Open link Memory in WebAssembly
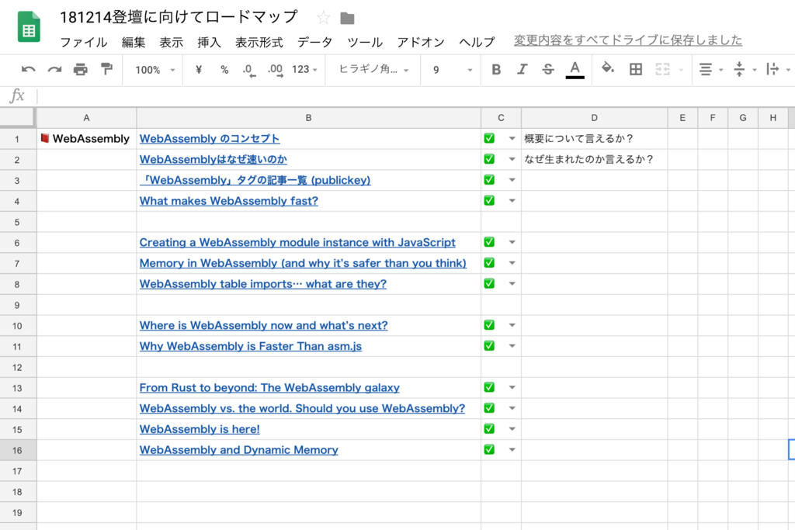The height and width of the screenshot is (530, 795). point(303,263)
